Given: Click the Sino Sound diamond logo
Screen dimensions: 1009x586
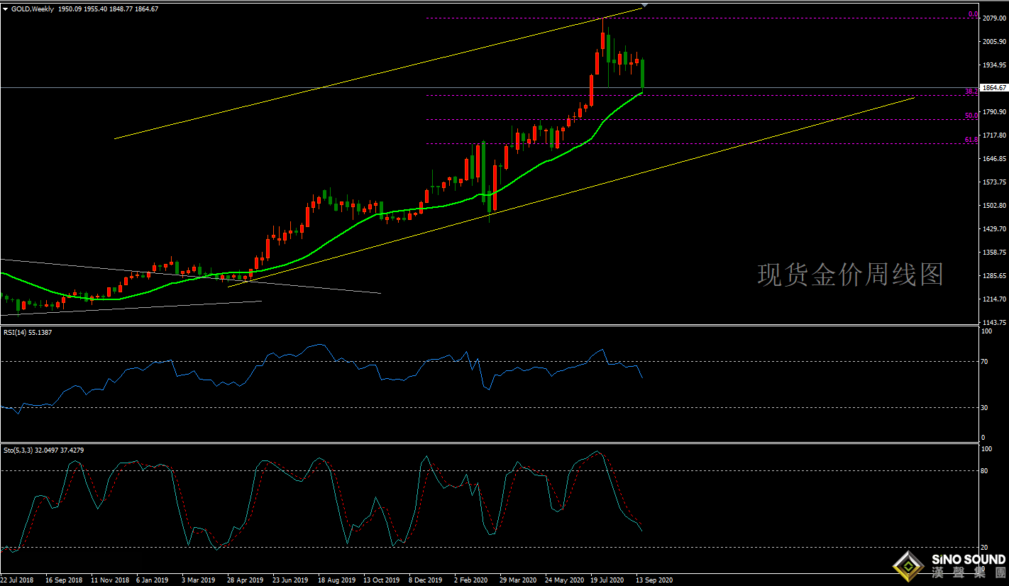Looking at the screenshot, I should click(x=908, y=565).
